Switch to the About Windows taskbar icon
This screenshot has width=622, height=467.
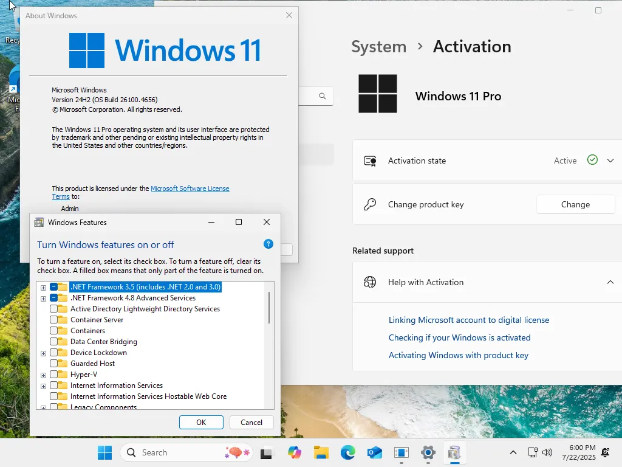point(402,452)
